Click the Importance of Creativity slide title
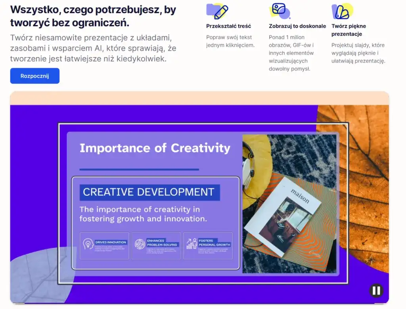The image size is (406, 309). [155, 148]
